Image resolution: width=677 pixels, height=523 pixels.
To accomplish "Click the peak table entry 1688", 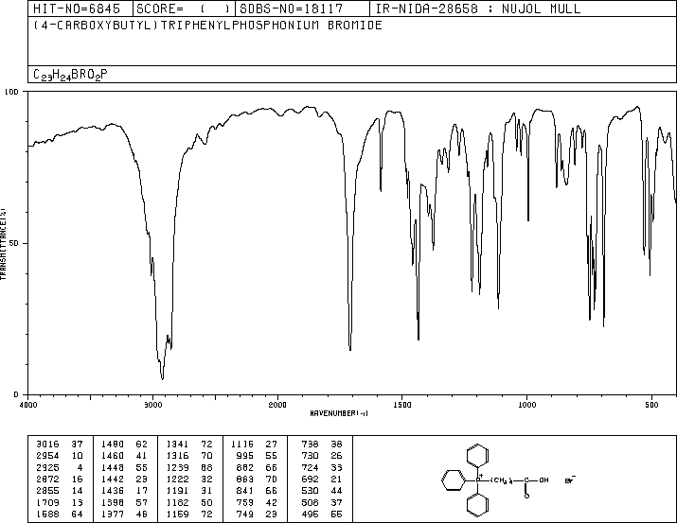I will click(x=47, y=514).
